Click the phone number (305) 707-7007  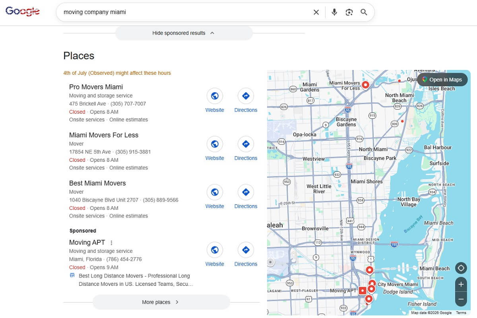click(128, 104)
